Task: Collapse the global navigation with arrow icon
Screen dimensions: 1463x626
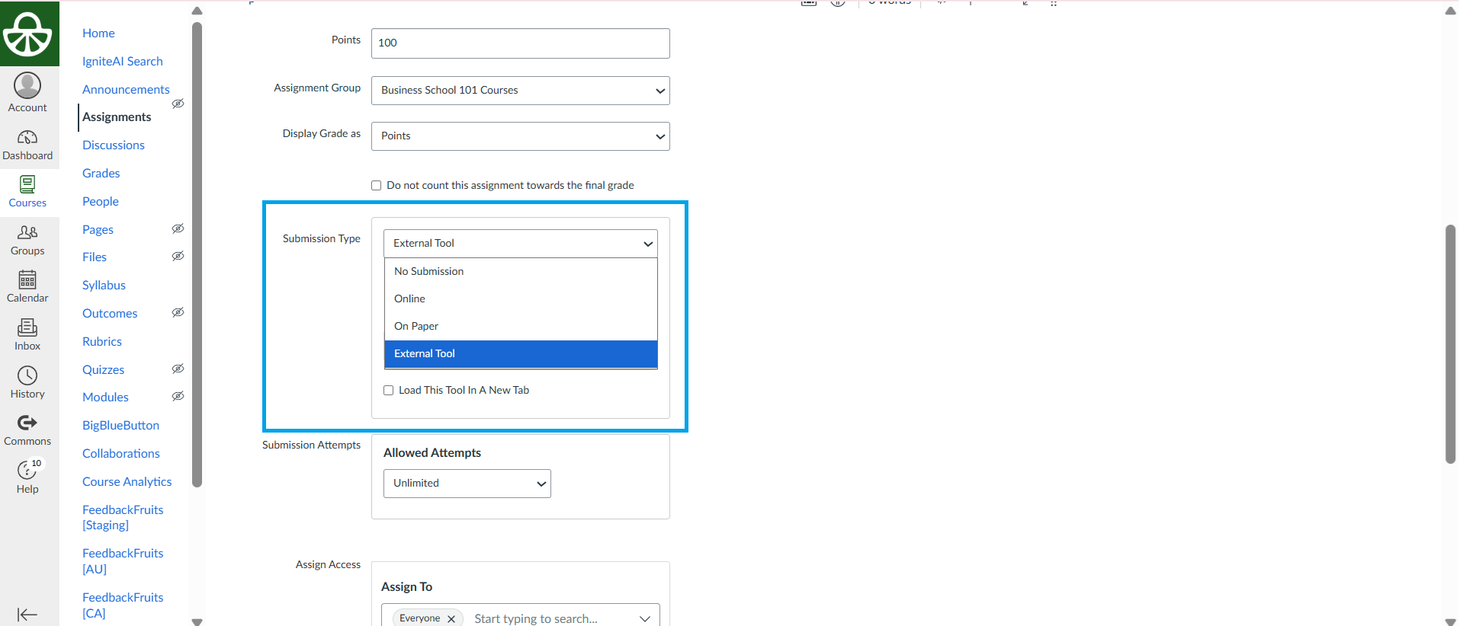Action: tap(27, 615)
